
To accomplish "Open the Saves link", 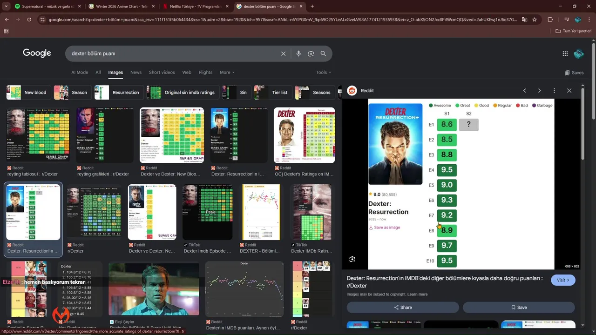I will pos(574,73).
